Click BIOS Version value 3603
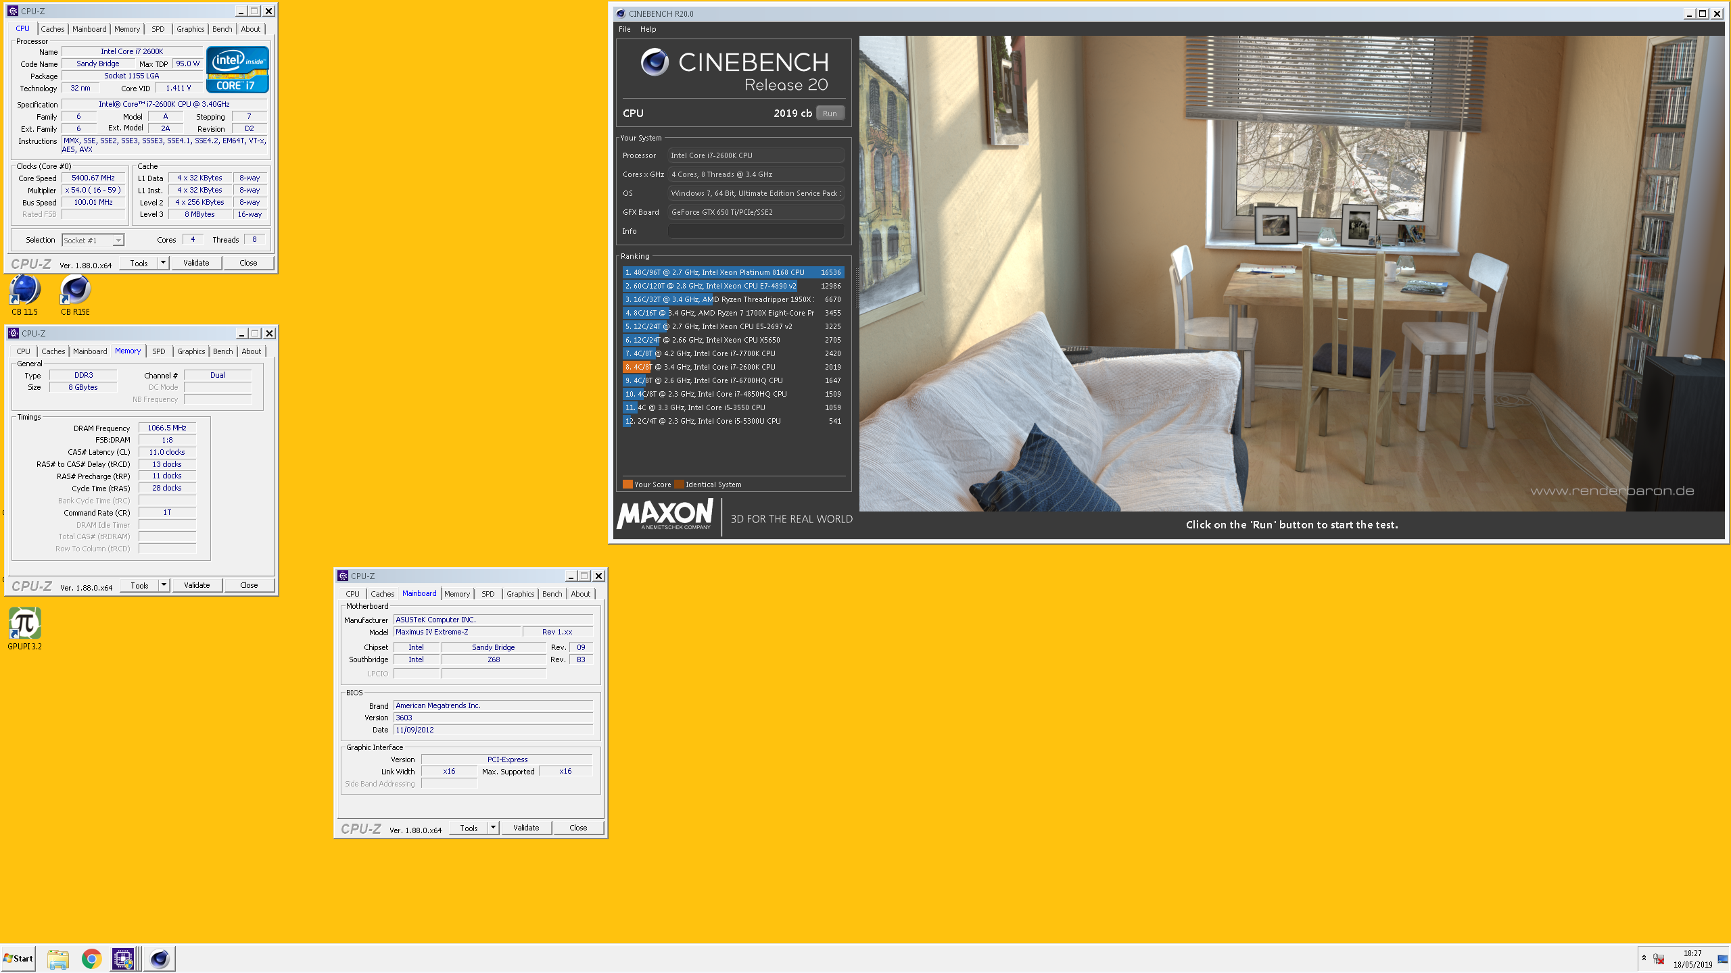1731x973 pixels. point(493,718)
